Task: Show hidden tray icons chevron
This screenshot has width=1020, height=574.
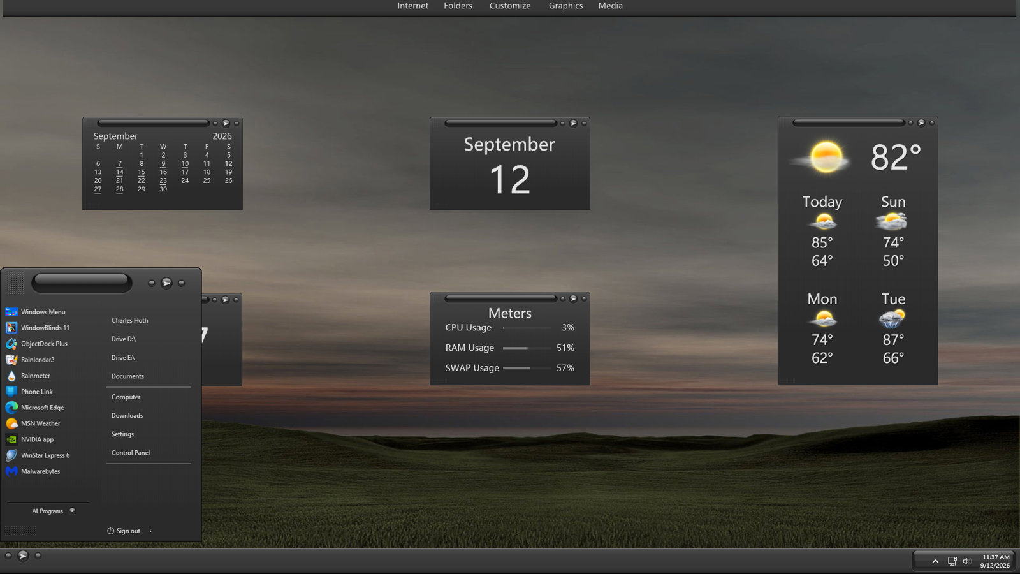Action: 935,561
